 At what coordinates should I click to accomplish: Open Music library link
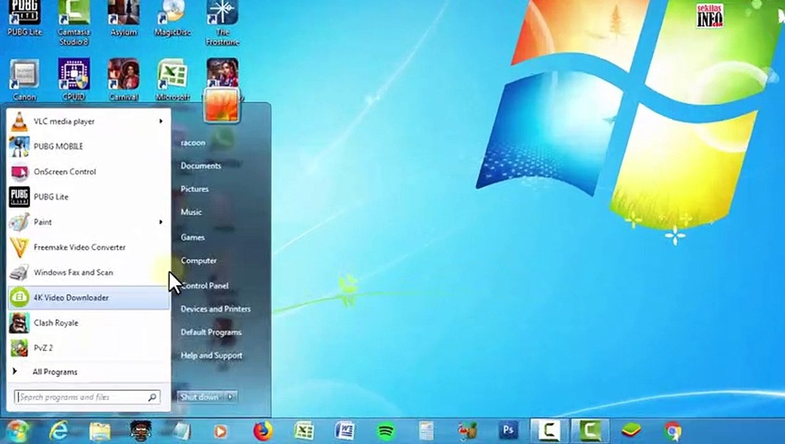coord(191,212)
